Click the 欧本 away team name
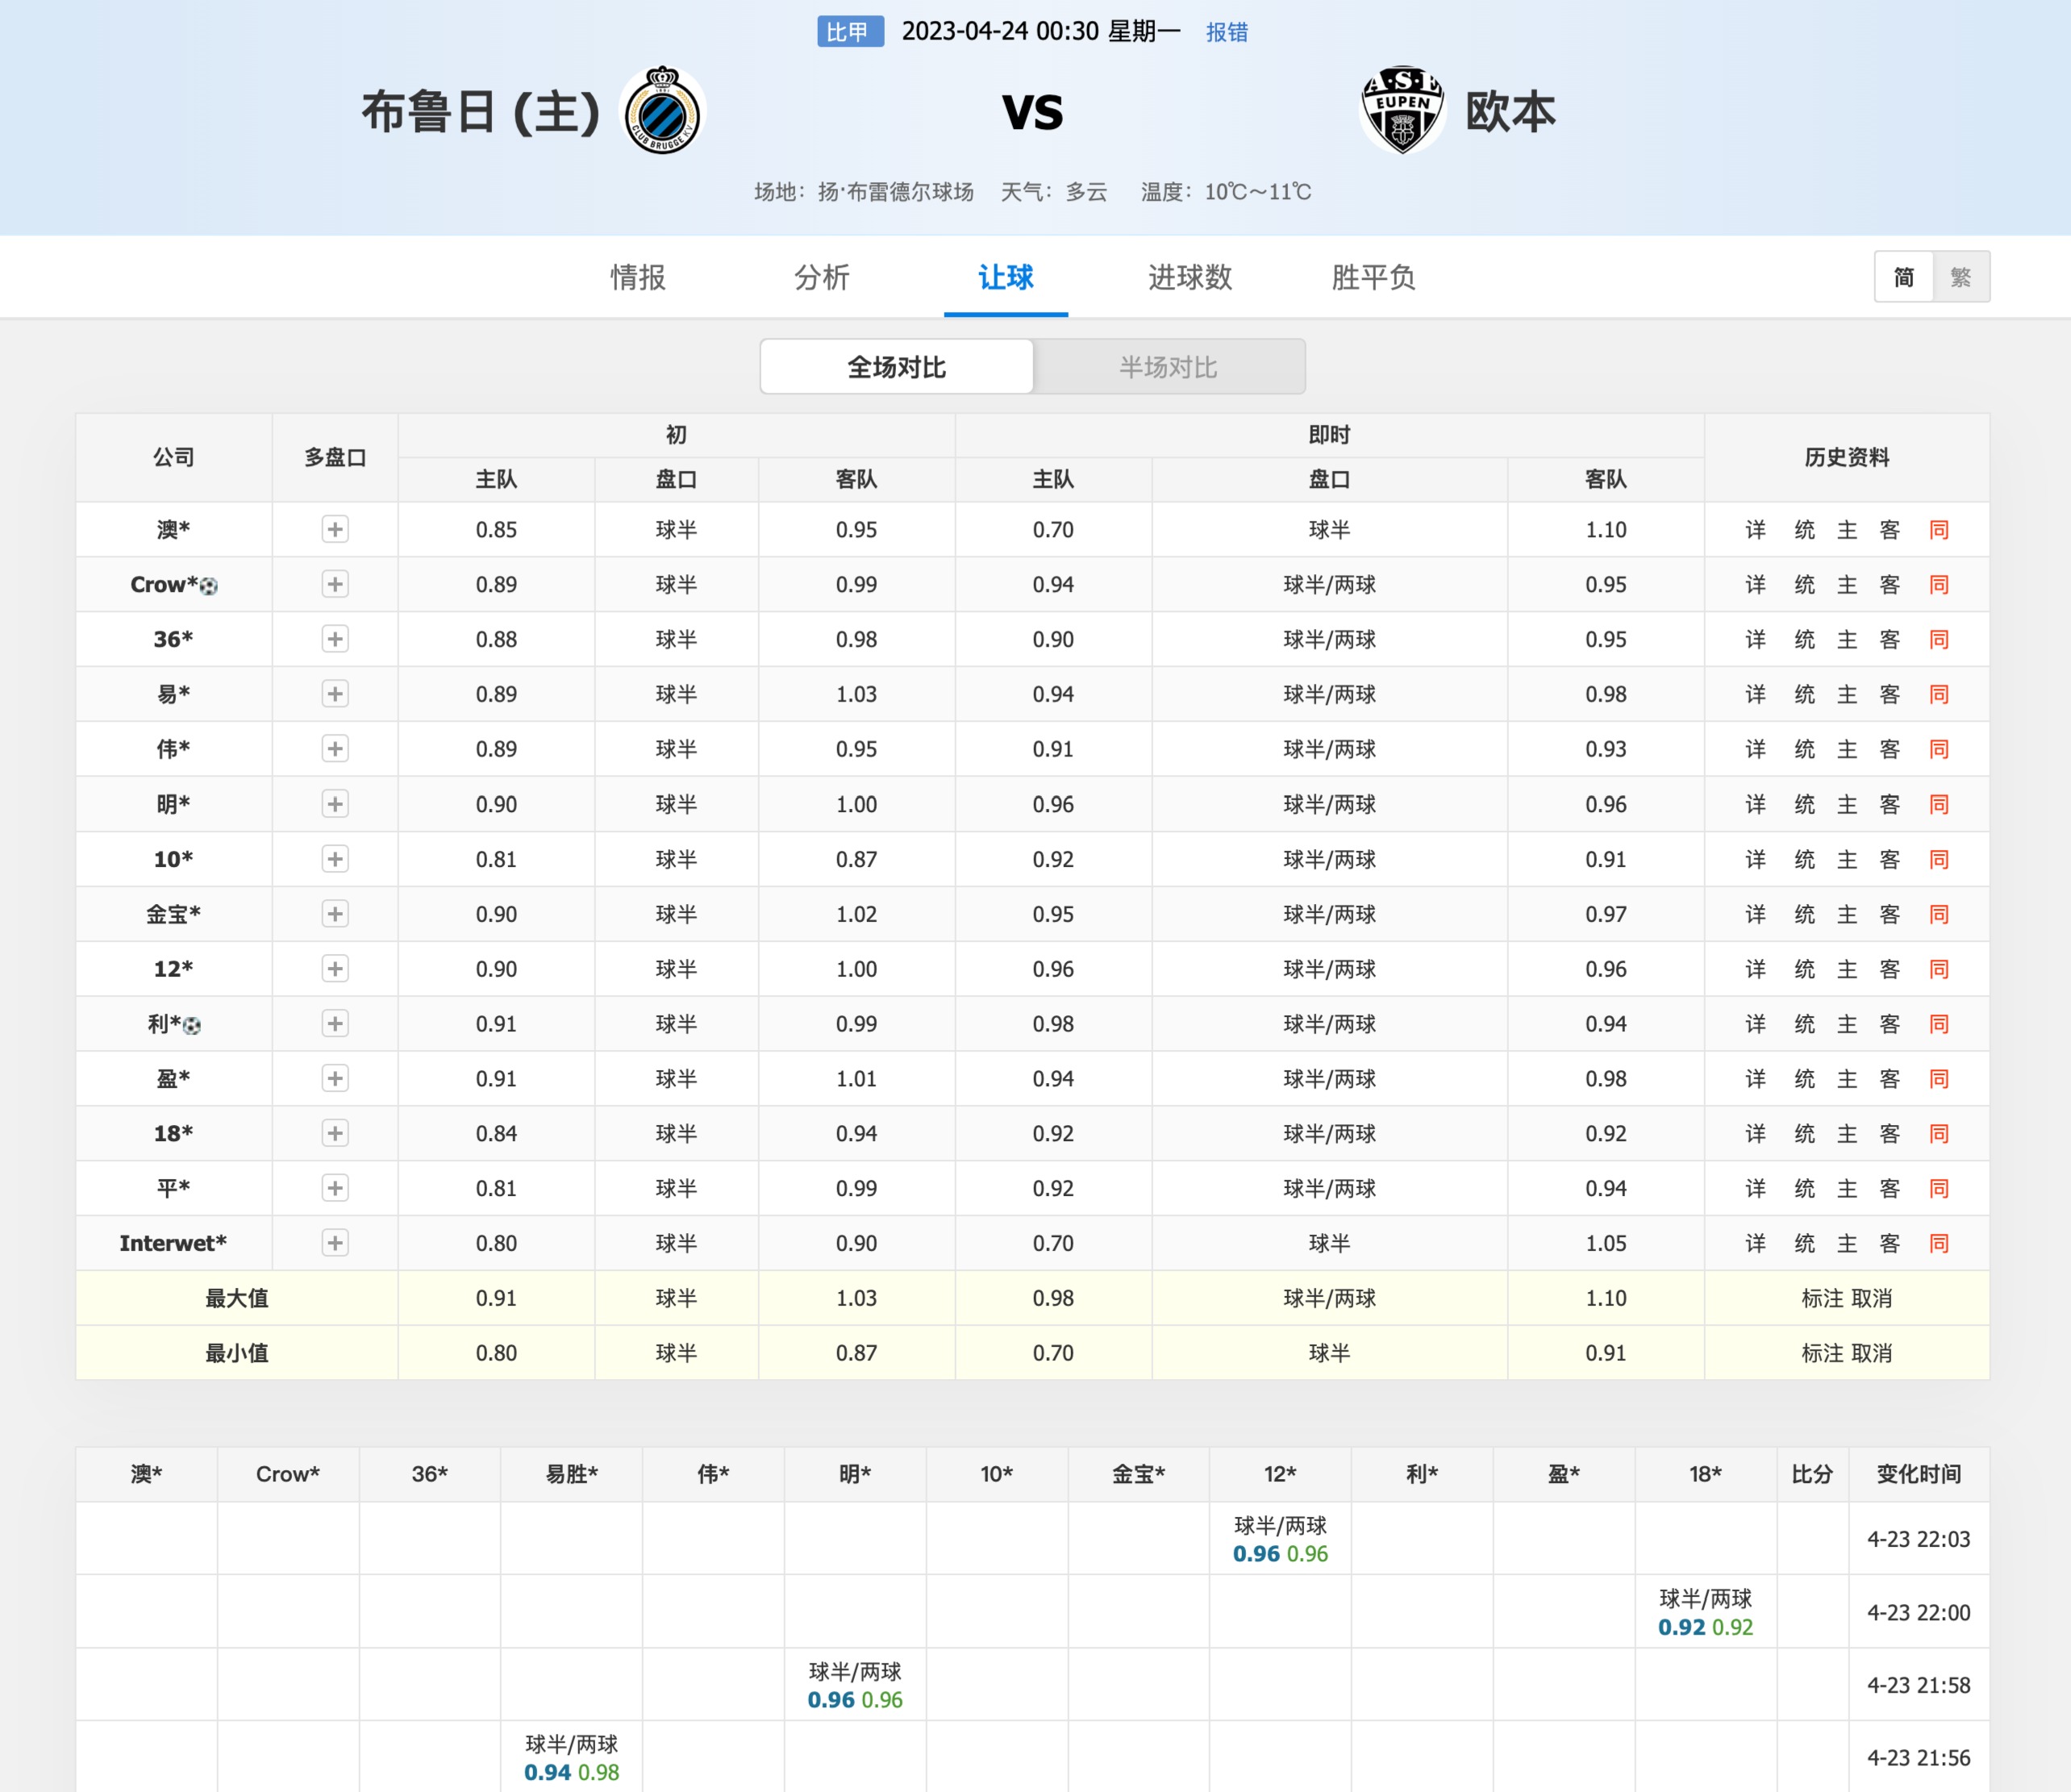 [1510, 111]
